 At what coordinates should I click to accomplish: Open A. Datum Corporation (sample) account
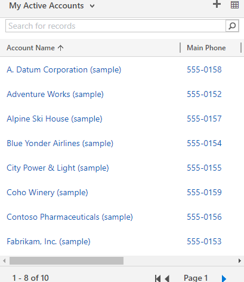(64, 70)
